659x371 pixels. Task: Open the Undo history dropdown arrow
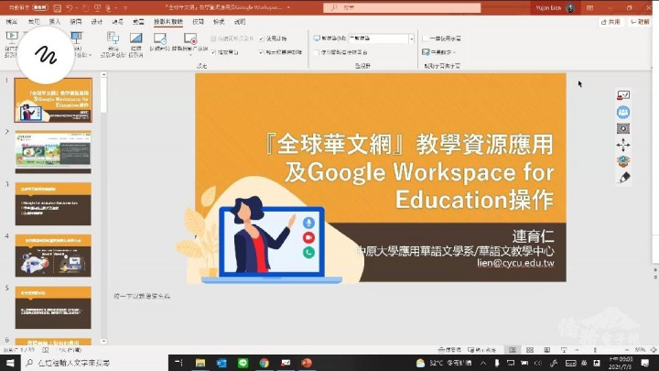77,7
